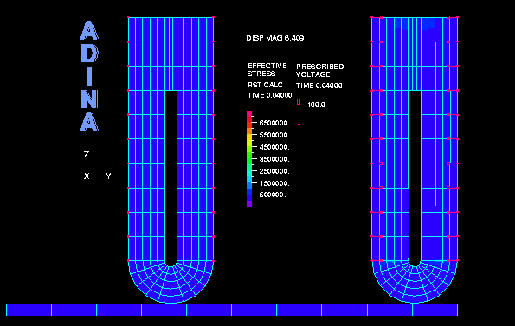The height and width of the screenshot is (326, 515).
Task: Click the DISP MAG 8.409 label
Action: tap(275, 38)
